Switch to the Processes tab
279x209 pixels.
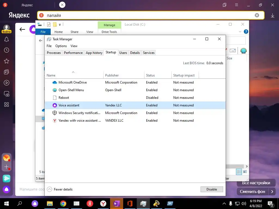coord(54,53)
